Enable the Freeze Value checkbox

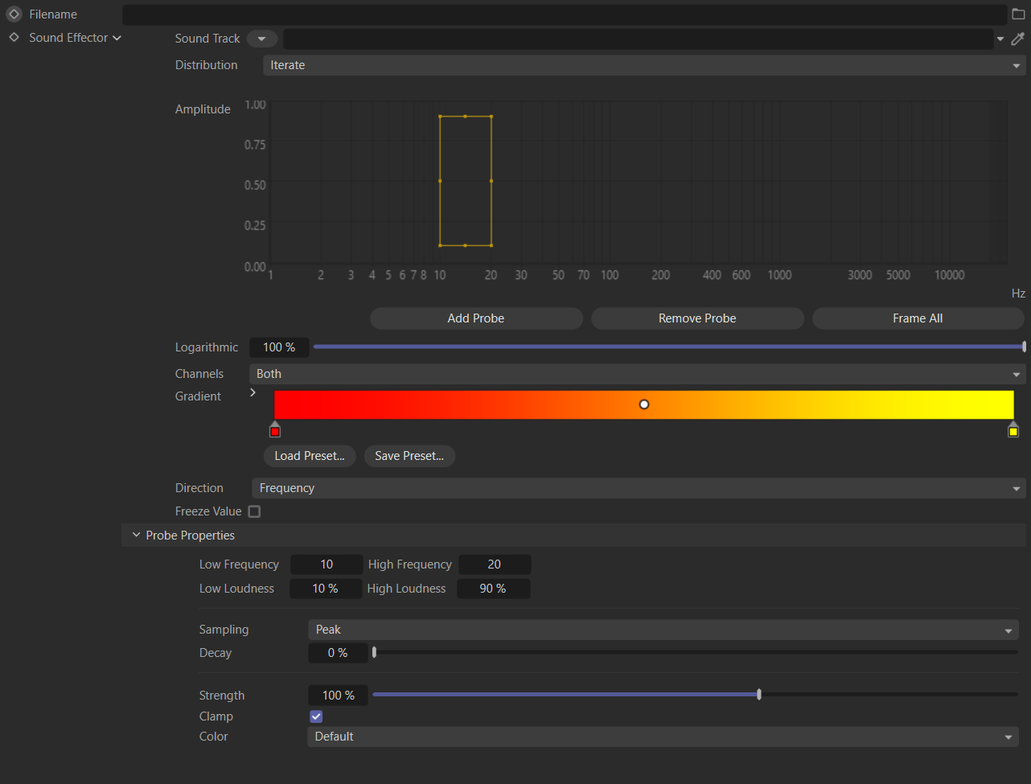(x=254, y=511)
